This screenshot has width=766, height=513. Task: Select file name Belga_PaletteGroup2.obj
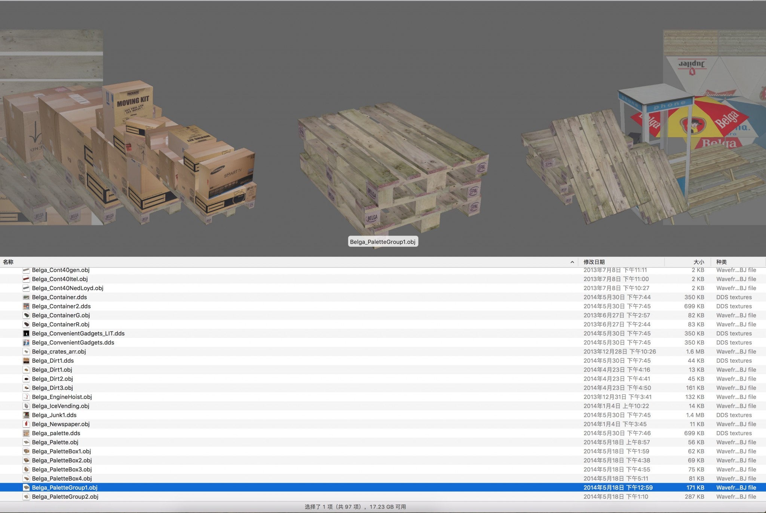[65, 497]
